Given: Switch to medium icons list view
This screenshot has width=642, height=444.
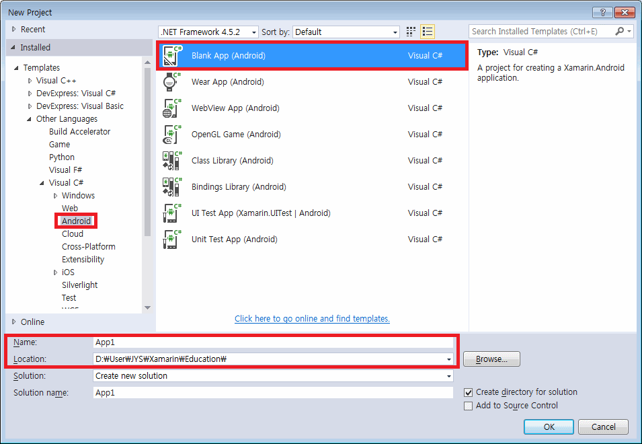Looking at the screenshot, I should tap(428, 32).
